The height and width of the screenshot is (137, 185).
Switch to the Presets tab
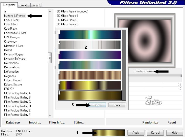click(24, 5)
